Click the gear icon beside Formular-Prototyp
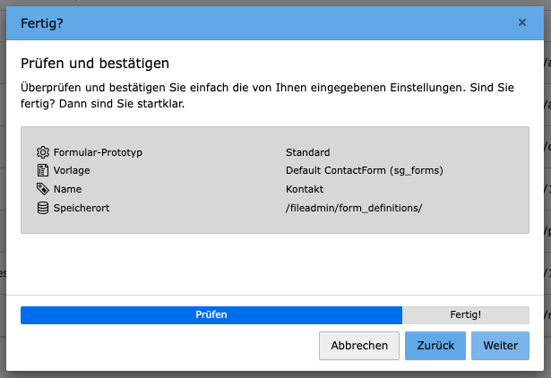Screen dimensions: 551x378 43,152
